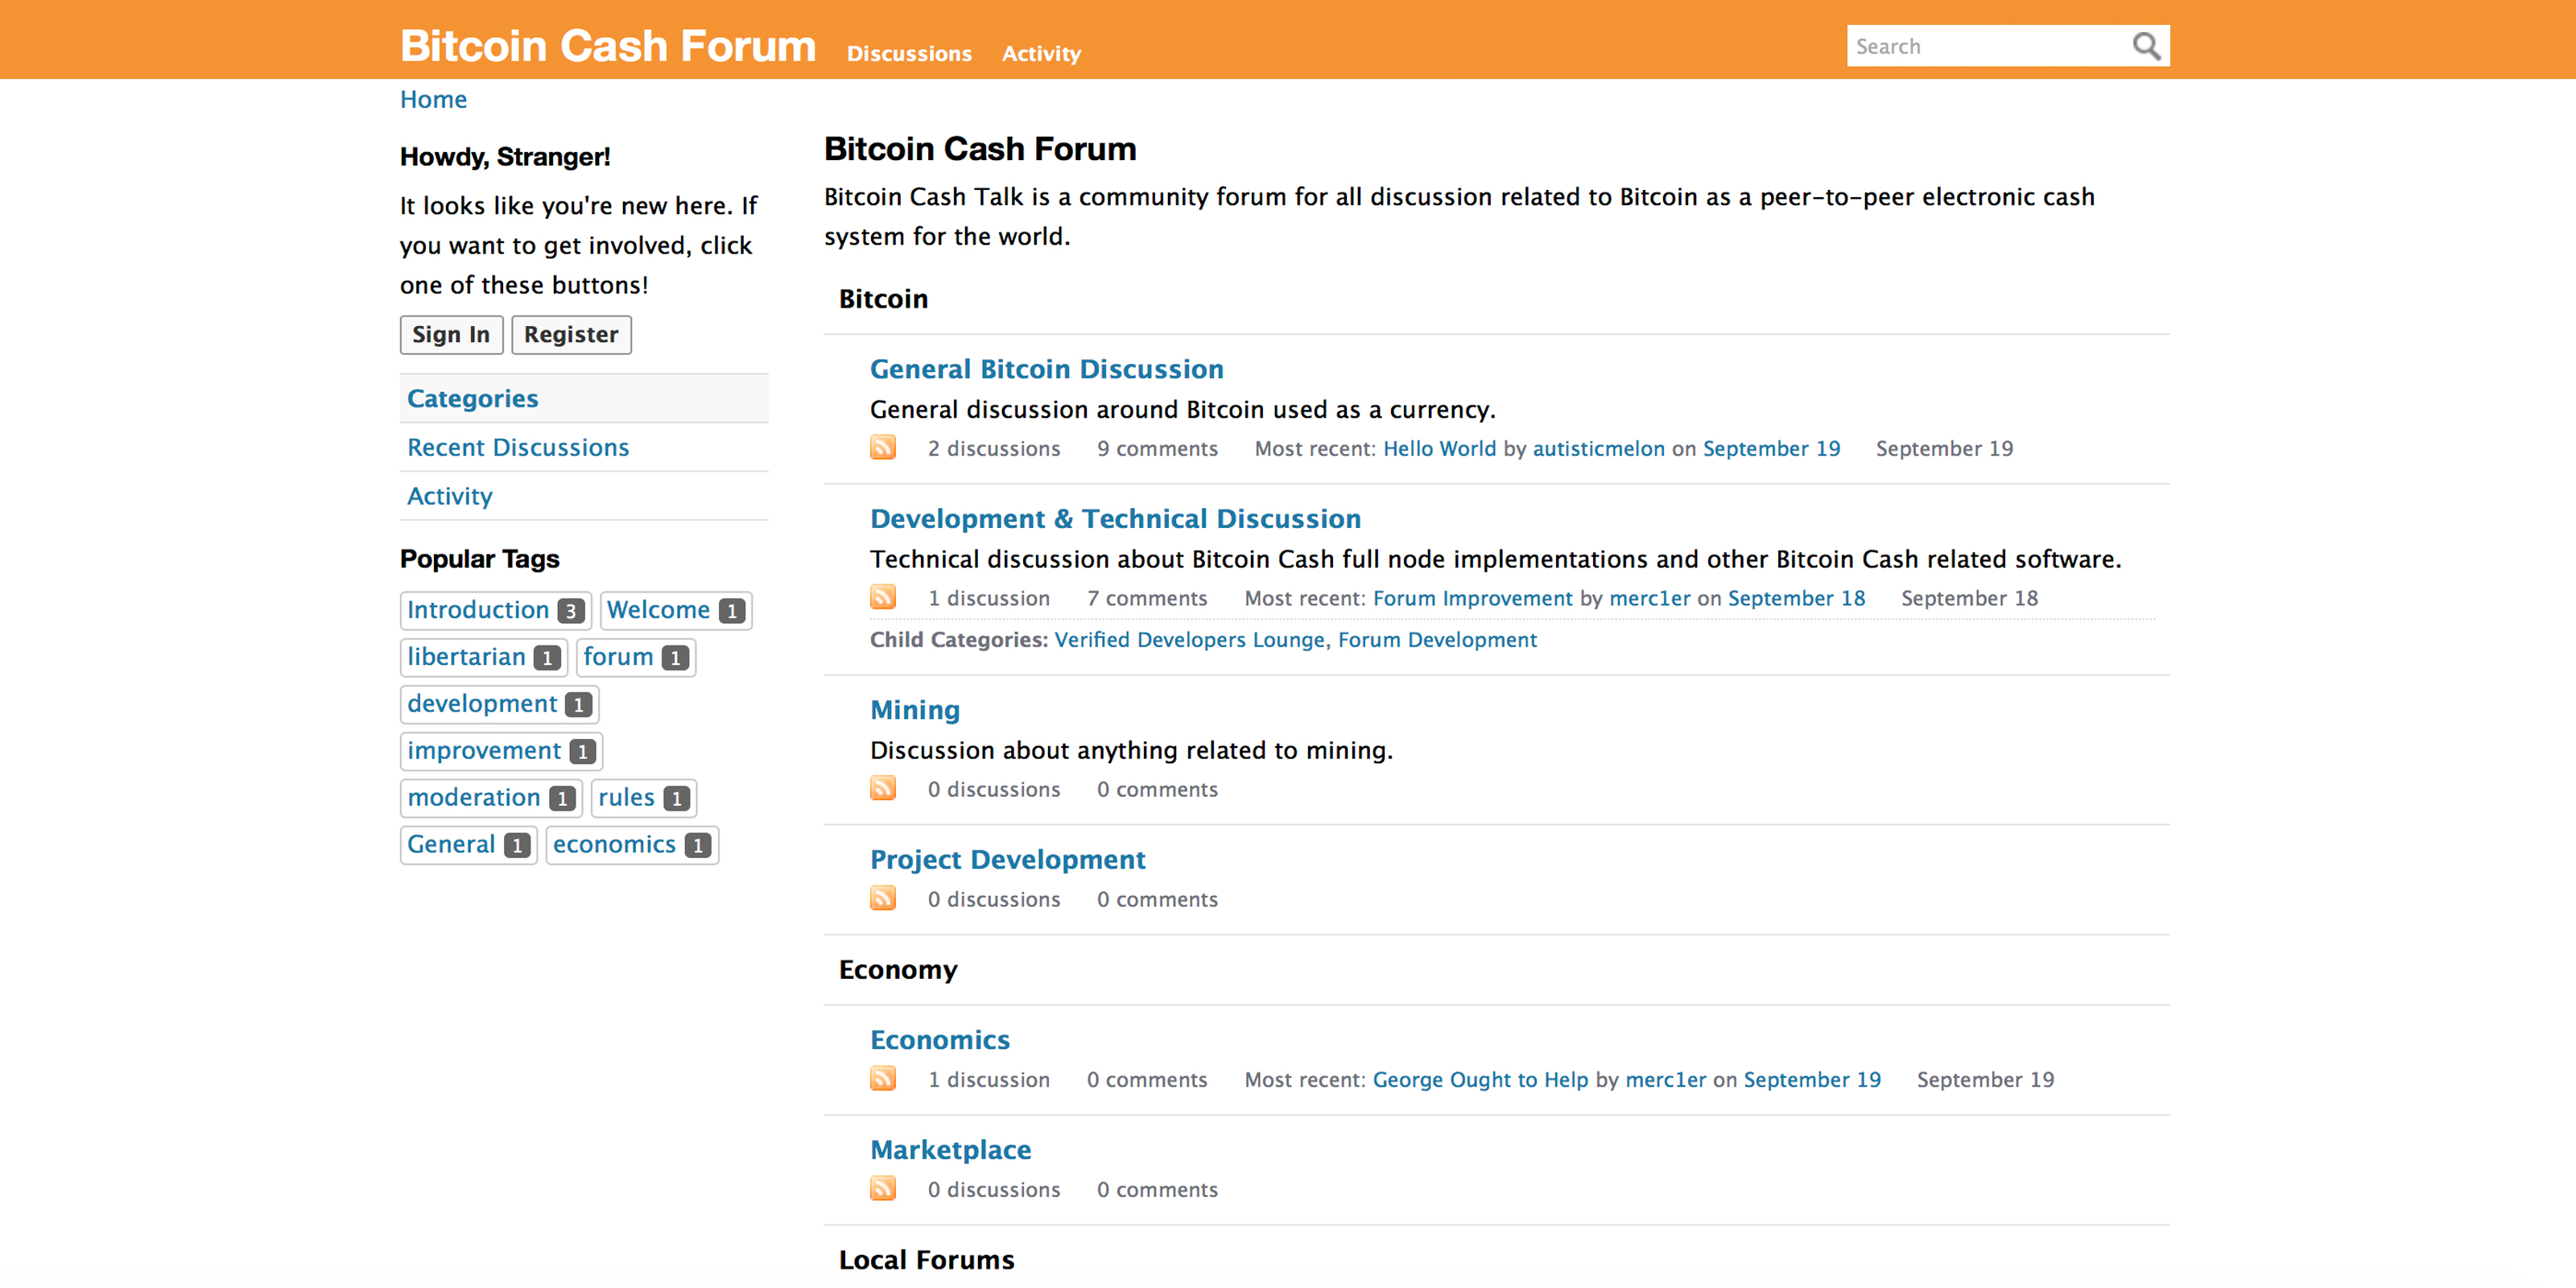Screen dimensions: 2576x1288
Task: Open the Mining category RSS feed icon
Action: click(x=883, y=788)
